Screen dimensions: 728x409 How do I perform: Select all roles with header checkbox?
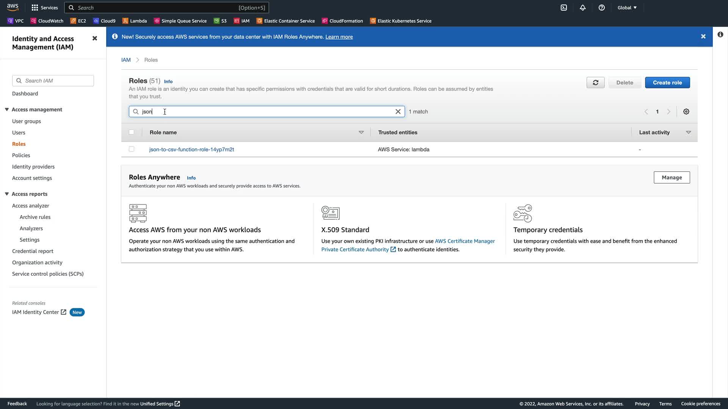(x=132, y=132)
